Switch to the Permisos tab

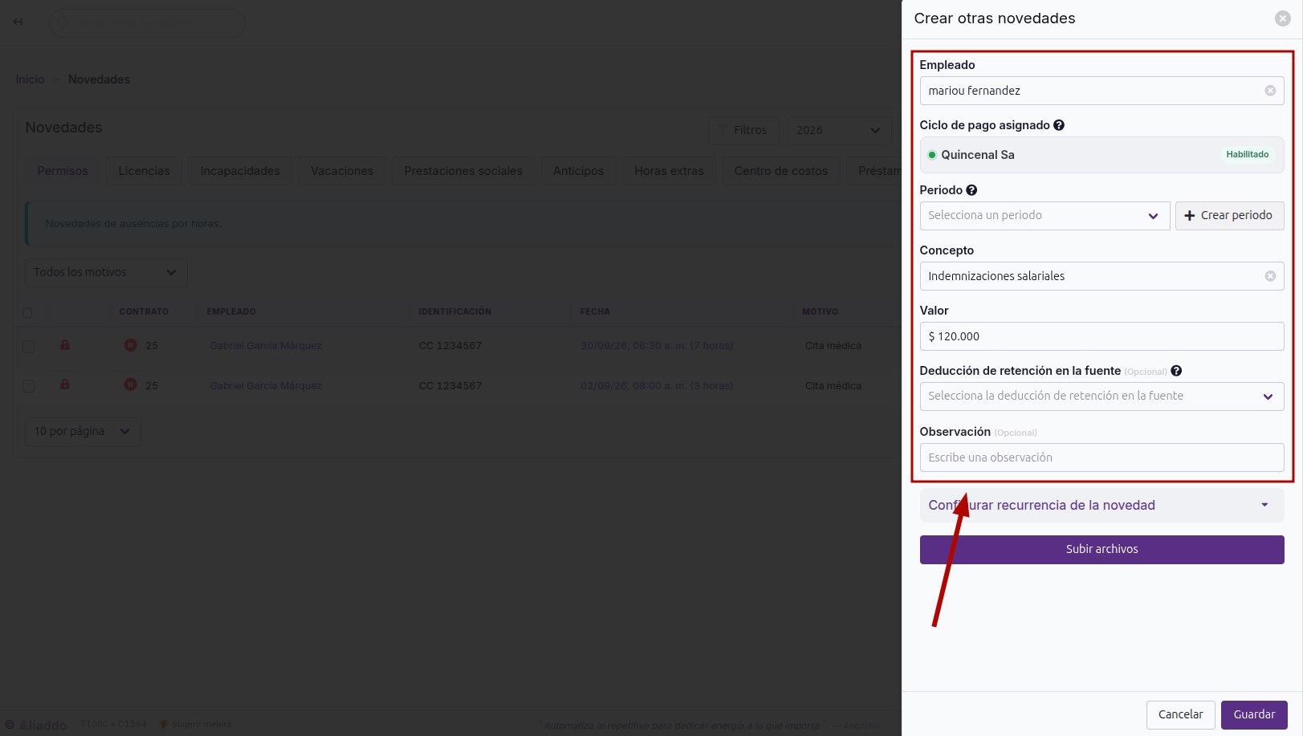click(63, 171)
